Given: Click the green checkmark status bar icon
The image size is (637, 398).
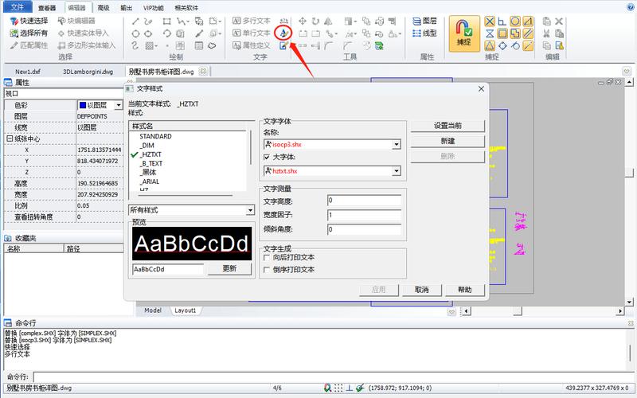Looking at the screenshot, I should coord(359,388).
